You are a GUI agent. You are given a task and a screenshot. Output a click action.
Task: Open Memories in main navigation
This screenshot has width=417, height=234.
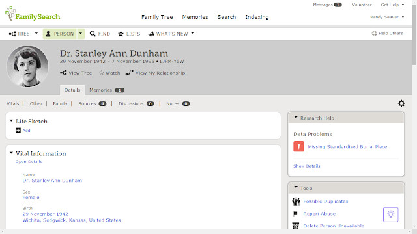(195, 17)
